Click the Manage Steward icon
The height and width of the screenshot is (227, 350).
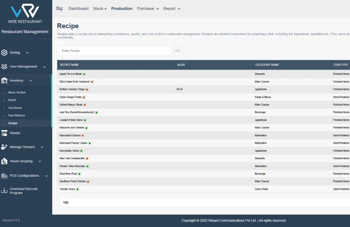4,147
